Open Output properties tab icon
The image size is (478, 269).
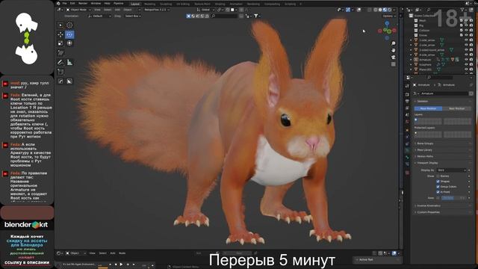pos(407,102)
